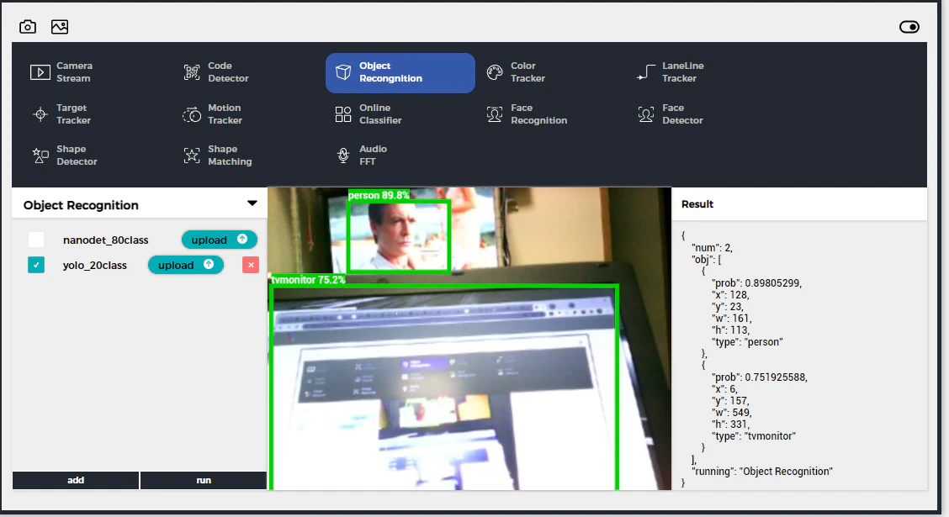Click the "running": "Object Recognition" line
Viewport: 949px width, 517px height.
(762, 471)
